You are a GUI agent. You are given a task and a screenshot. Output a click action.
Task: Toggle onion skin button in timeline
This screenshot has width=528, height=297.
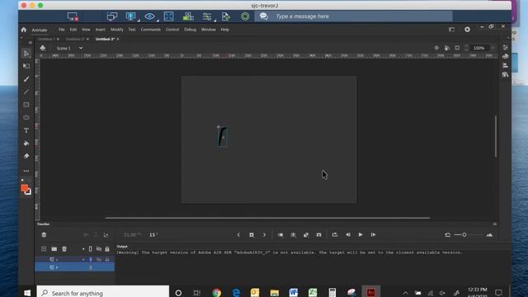tap(280, 234)
